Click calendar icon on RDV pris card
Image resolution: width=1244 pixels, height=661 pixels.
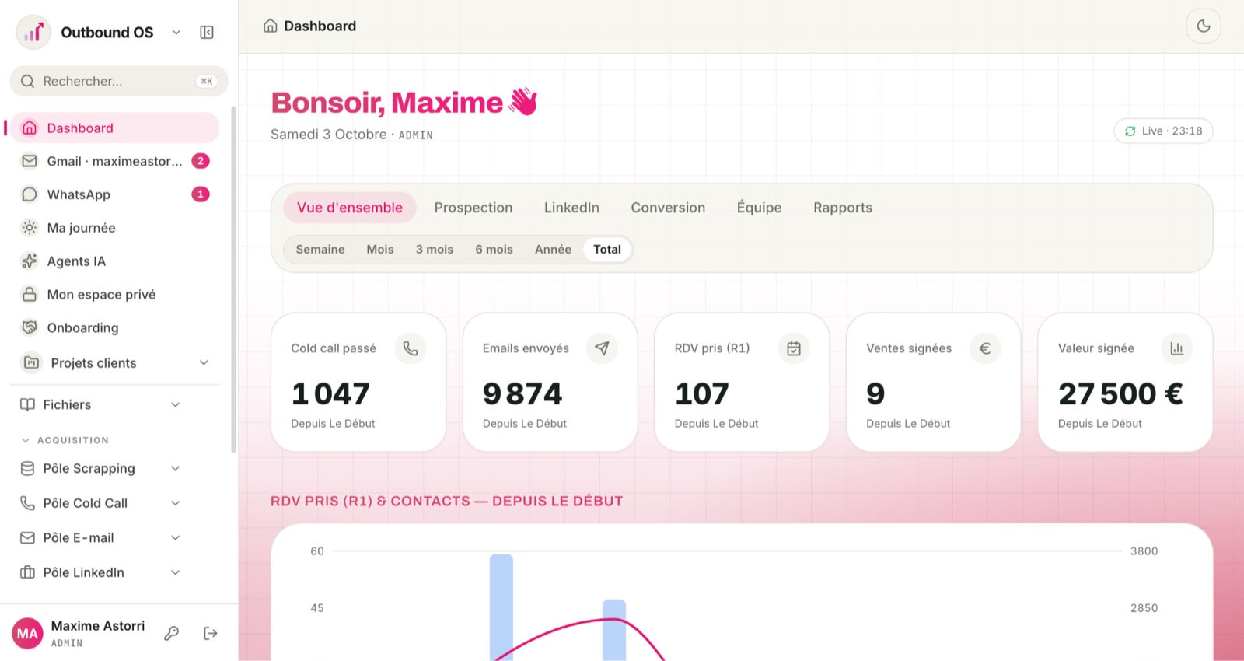tap(794, 348)
